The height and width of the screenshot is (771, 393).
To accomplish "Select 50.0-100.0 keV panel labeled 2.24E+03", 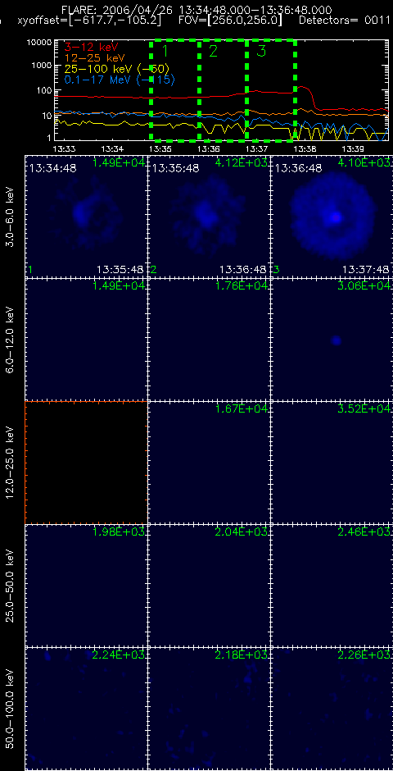I will pos(86,709).
